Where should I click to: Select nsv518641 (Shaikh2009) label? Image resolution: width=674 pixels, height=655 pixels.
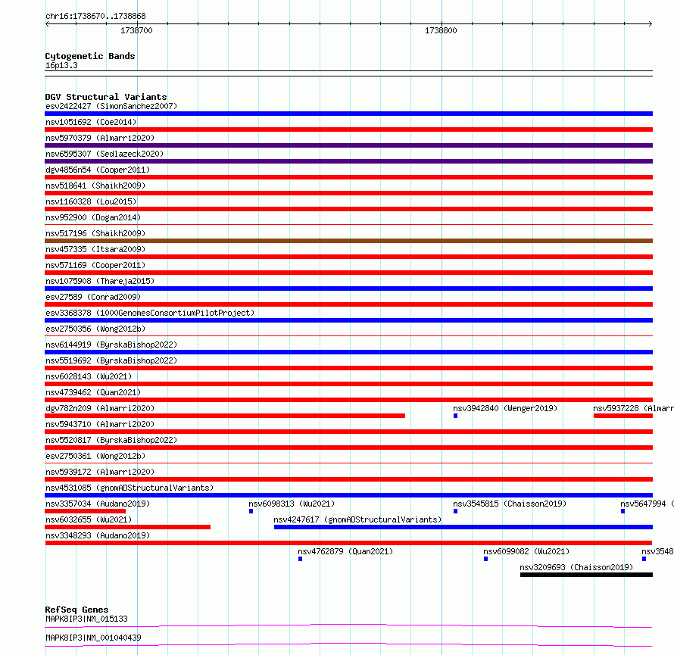click(95, 186)
